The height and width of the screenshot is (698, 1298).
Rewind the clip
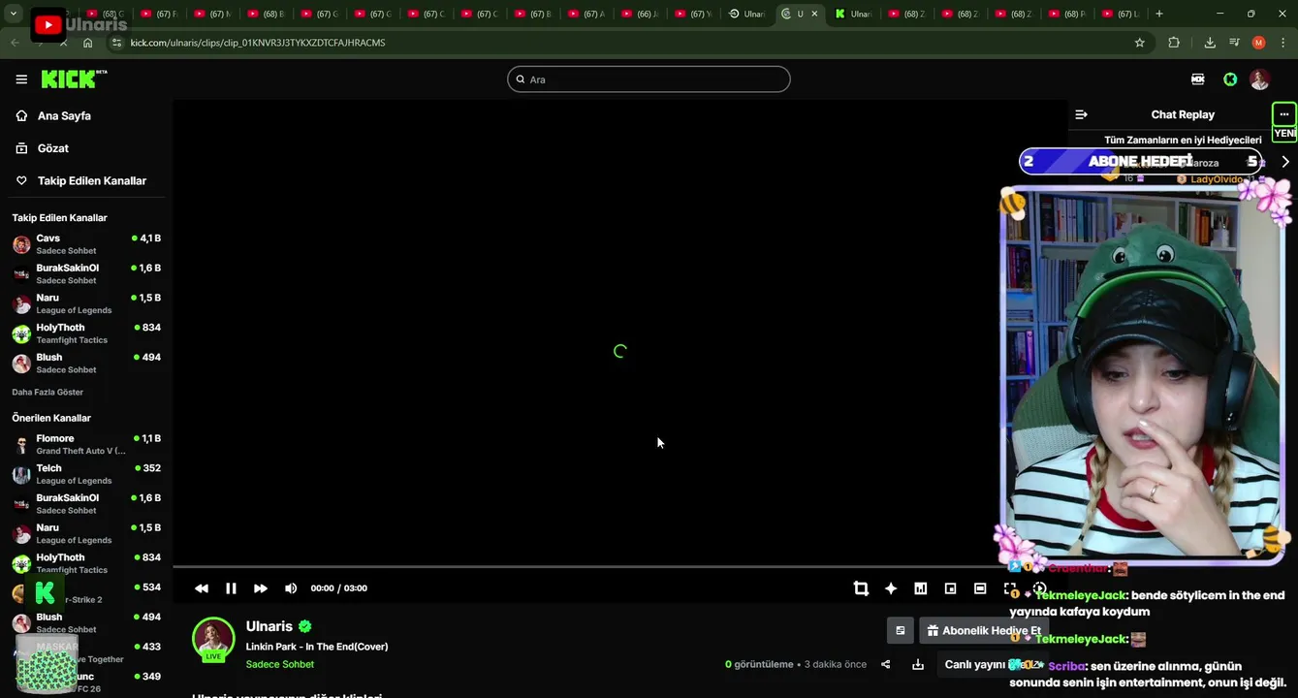pyautogui.click(x=202, y=588)
